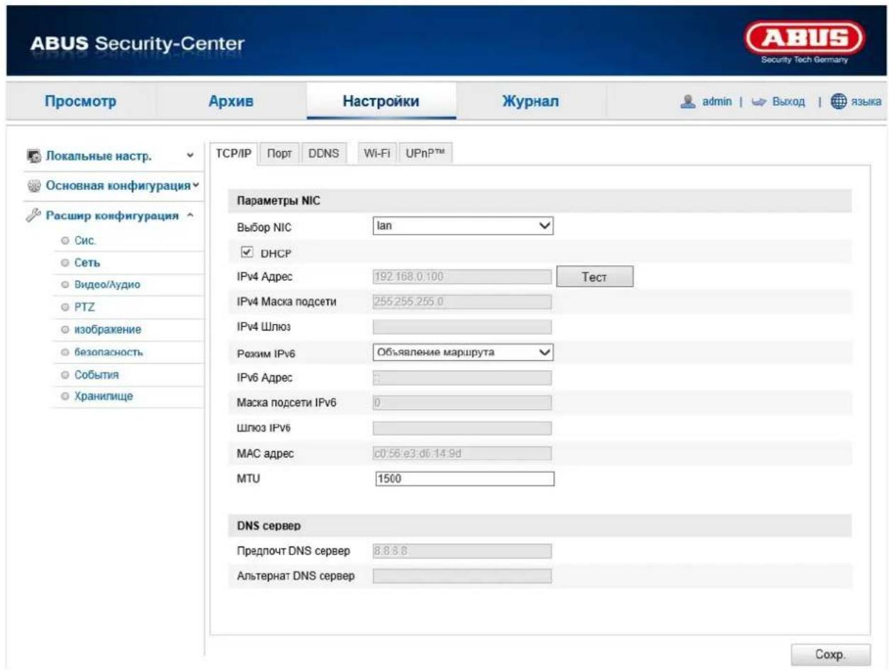Open the Wi-Fi sub-tab
The height and width of the screenshot is (670, 889).
tap(377, 154)
